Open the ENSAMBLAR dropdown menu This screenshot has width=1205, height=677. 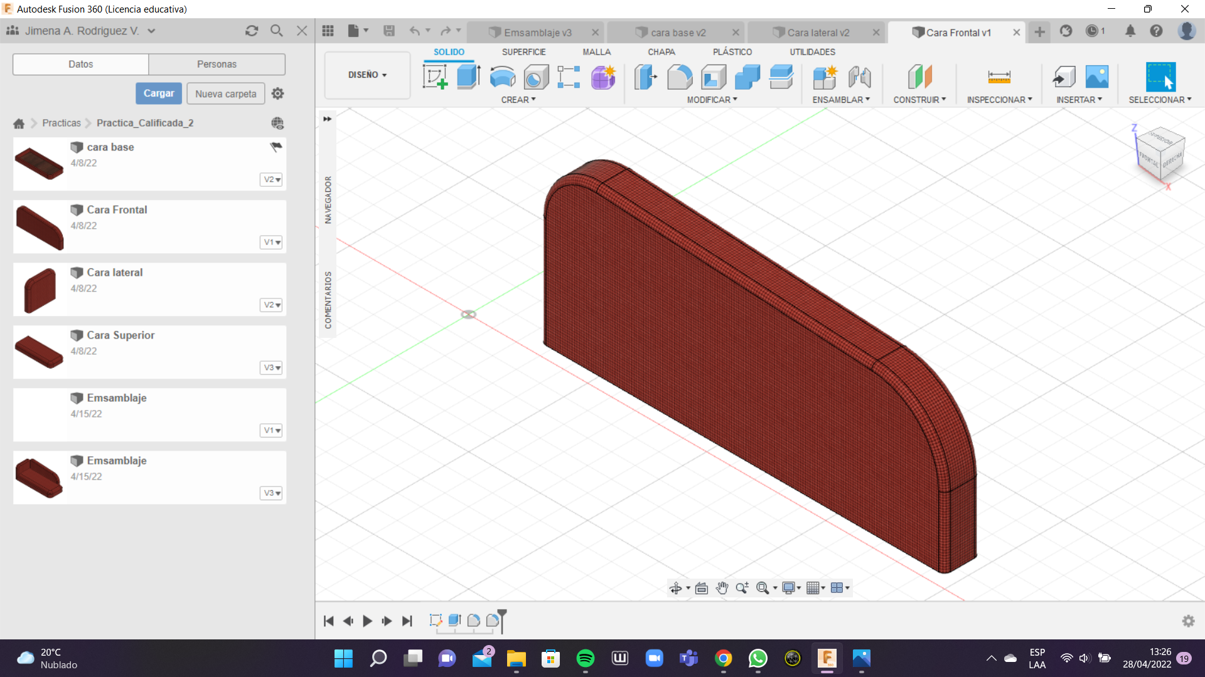(841, 100)
